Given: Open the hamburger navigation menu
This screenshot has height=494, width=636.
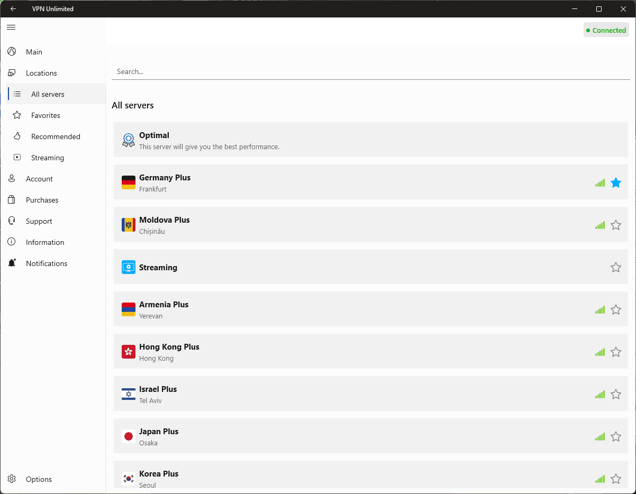Looking at the screenshot, I should (x=11, y=27).
